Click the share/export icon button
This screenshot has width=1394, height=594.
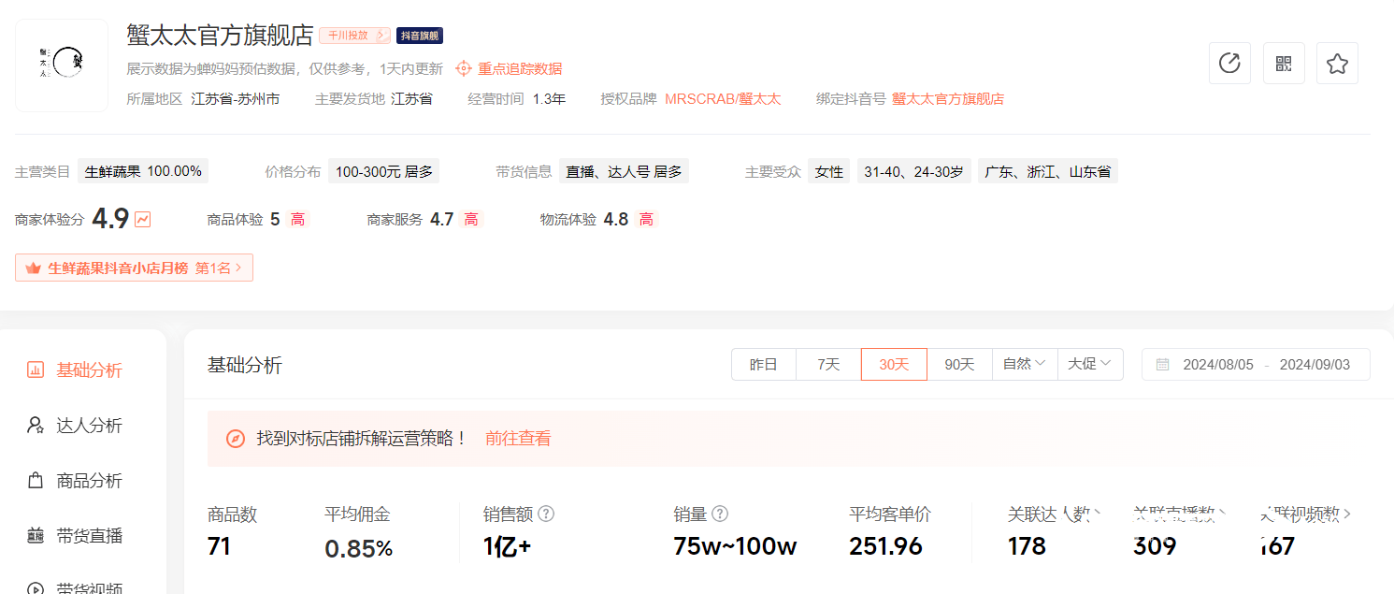click(x=1229, y=64)
